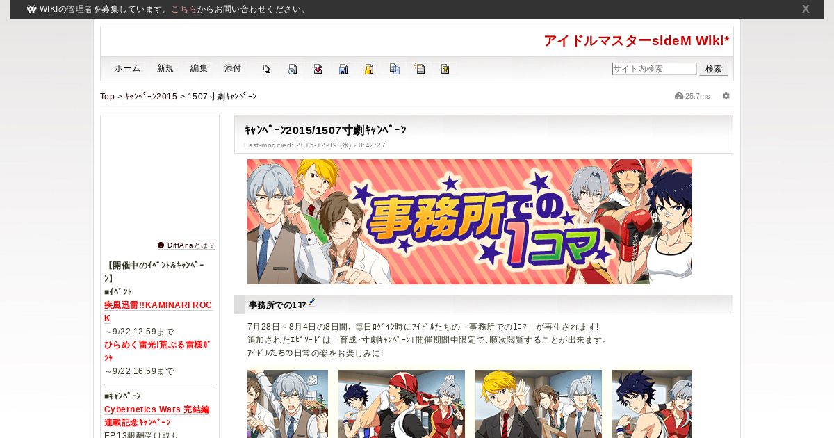834x438 pixels.
Task: Click the speedometer icon beside 25.7ms
Action: [x=679, y=96]
